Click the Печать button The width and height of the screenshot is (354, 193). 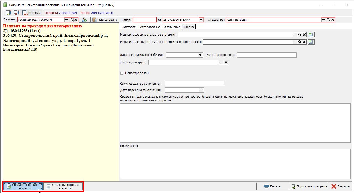pos(272,186)
